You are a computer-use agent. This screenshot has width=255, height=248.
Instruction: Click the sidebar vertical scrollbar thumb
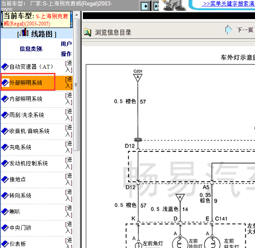pos(76,85)
